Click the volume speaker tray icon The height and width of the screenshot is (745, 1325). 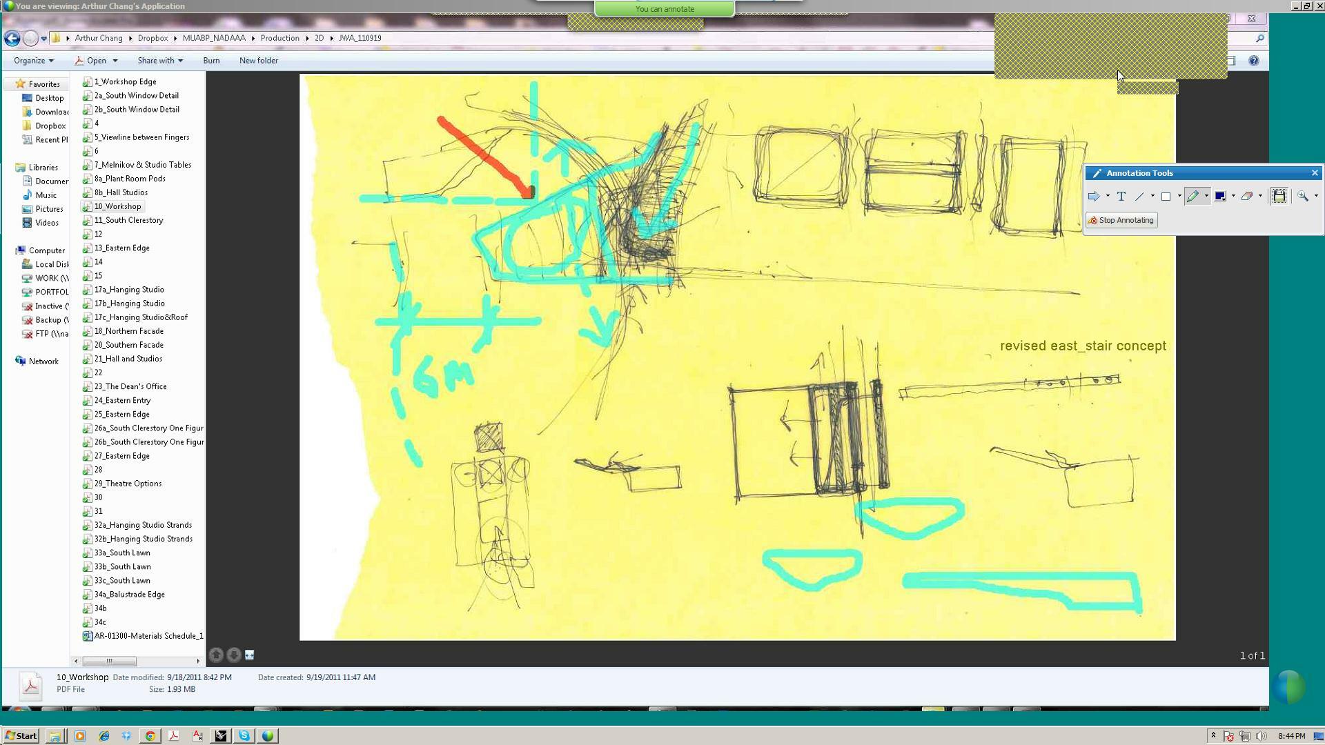[1262, 736]
